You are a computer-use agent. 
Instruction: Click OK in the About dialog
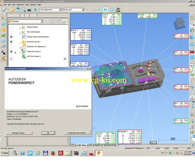click(x=48, y=133)
